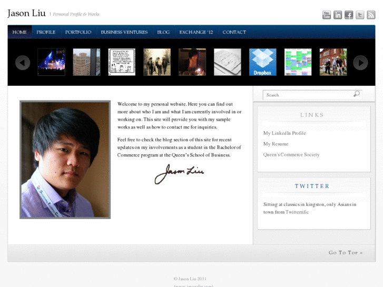Open the brick building group thumbnail

pyautogui.click(x=333, y=62)
